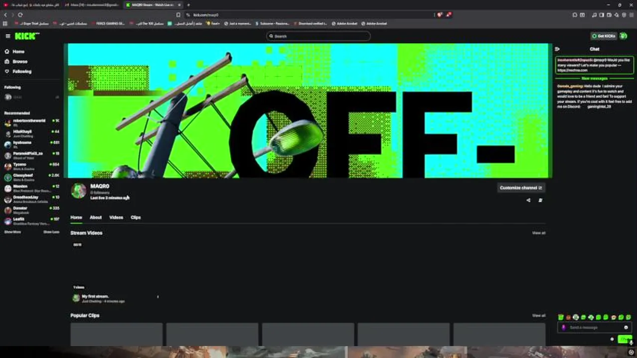637x358 pixels.
Task: Open the profile avatar menu top right
Action: [624, 36]
